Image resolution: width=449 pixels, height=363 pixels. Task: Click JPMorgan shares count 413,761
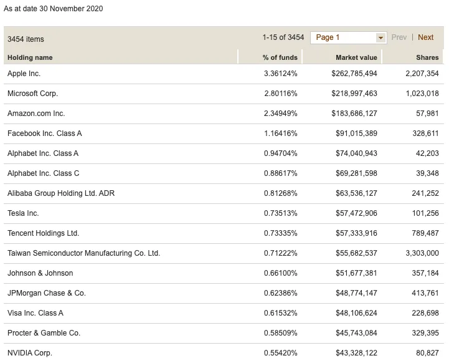point(425,293)
